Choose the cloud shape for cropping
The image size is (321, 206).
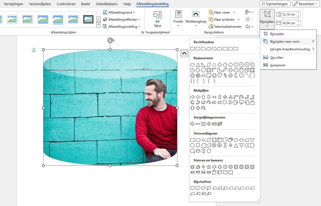pos(241,76)
